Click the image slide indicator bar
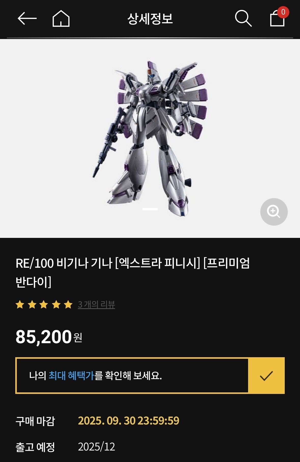The image size is (300, 462). (150, 209)
